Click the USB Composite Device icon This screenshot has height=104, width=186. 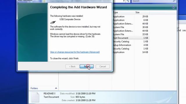pos(53,22)
